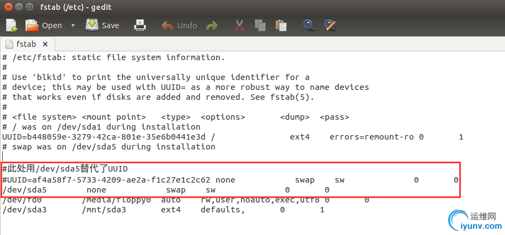This screenshot has height=235, width=505.
Task: Click the Chinese comment line about /dev/sda5
Action: pos(65,169)
